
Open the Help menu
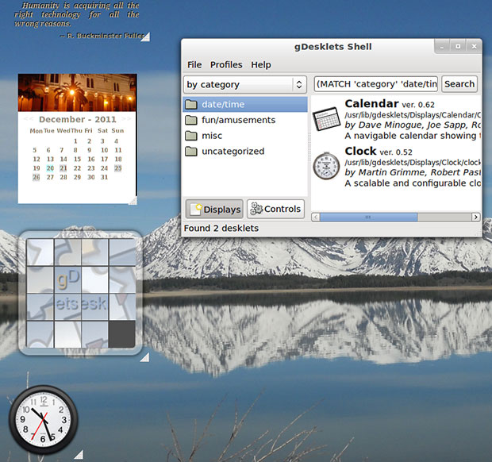coord(261,64)
